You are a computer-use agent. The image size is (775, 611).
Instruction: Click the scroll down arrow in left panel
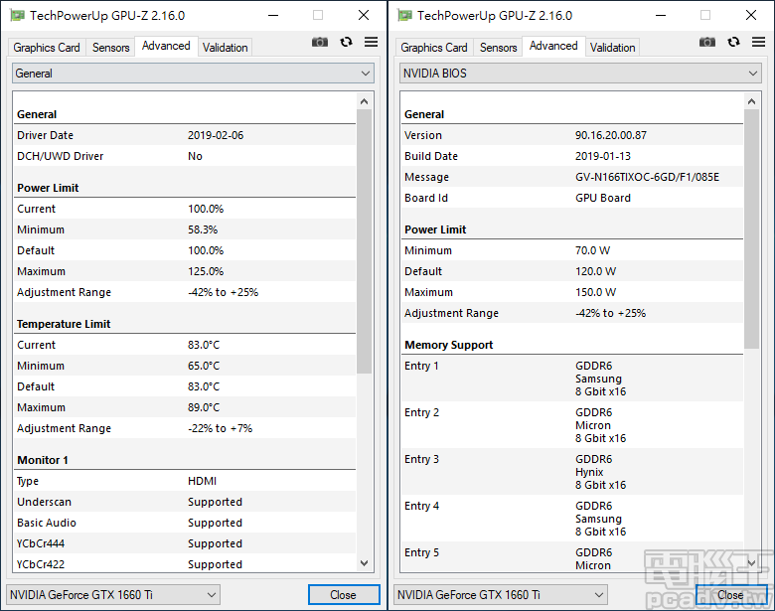(365, 563)
